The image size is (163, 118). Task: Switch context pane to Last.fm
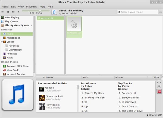click(159, 91)
